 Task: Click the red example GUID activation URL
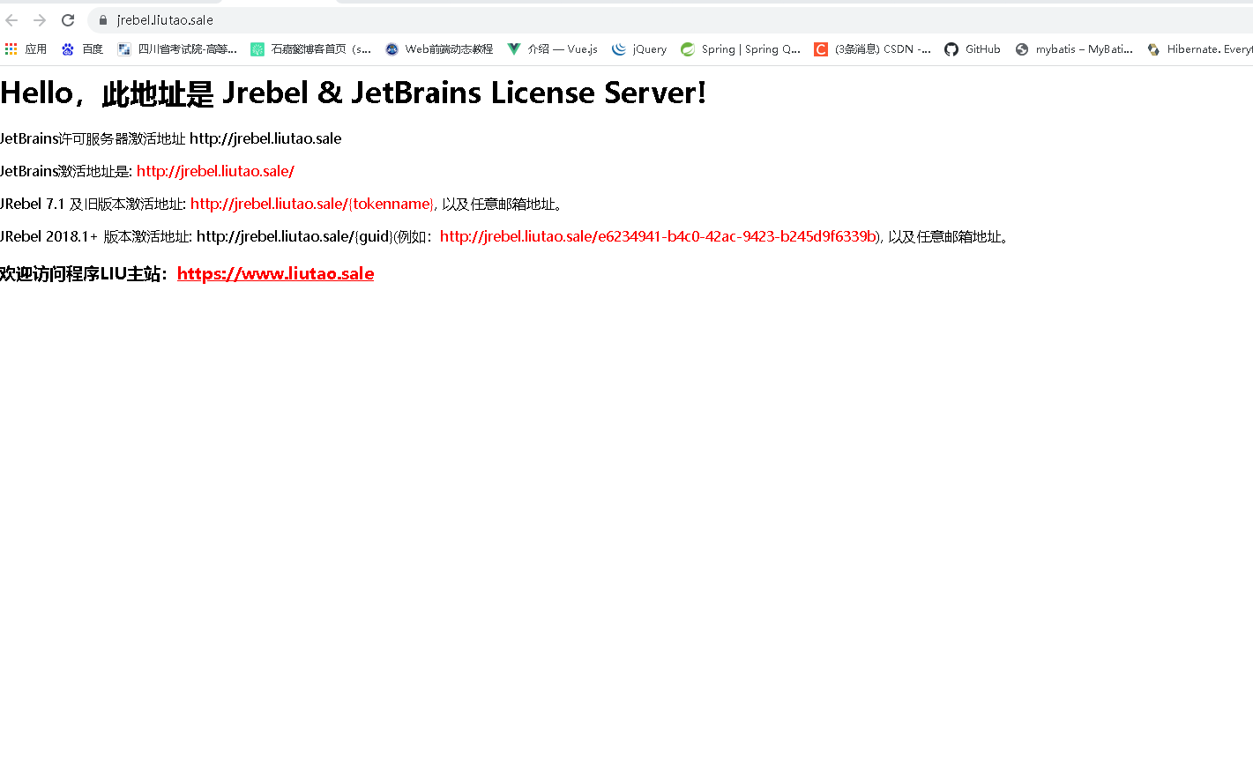pos(660,236)
